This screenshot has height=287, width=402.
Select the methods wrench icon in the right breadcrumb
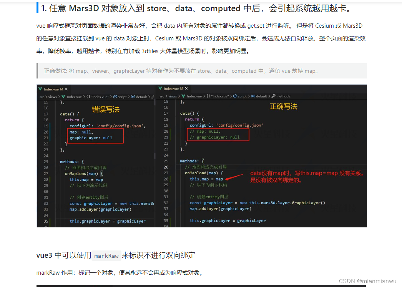(274, 96)
